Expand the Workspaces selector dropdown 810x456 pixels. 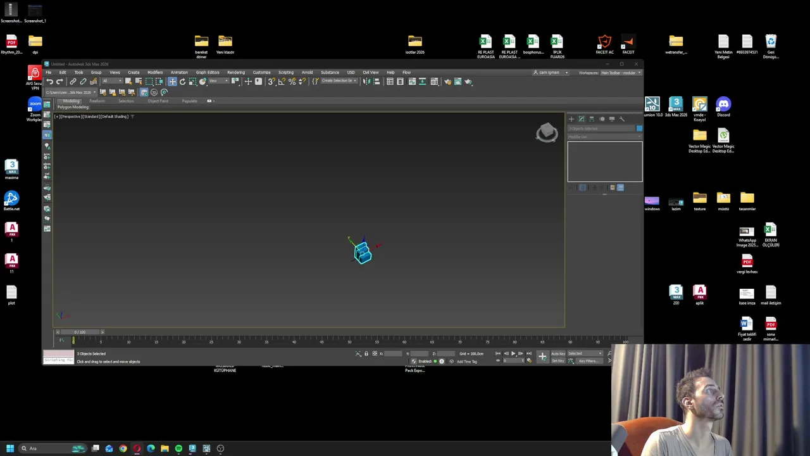[621, 73]
